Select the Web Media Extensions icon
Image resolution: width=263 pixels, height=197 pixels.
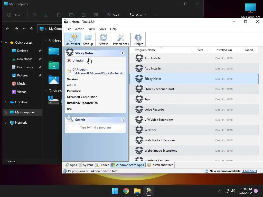point(139,140)
